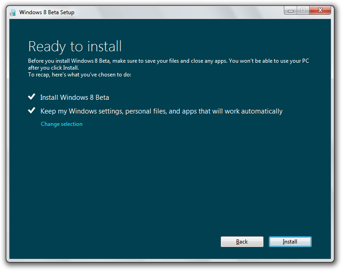Select the 'Ready to install' heading

[75, 47]
